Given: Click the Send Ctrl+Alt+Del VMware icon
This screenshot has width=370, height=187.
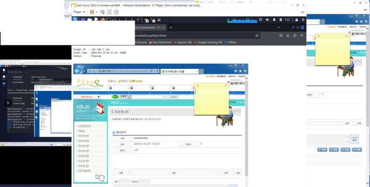Looking at the screenshot, I should point(102,12).
